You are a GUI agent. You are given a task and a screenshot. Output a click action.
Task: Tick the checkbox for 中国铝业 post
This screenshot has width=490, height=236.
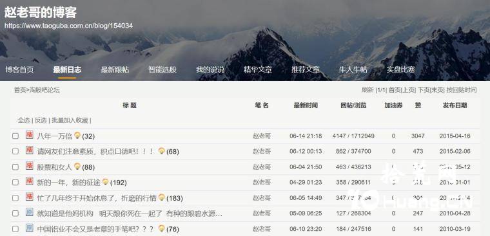15,229
